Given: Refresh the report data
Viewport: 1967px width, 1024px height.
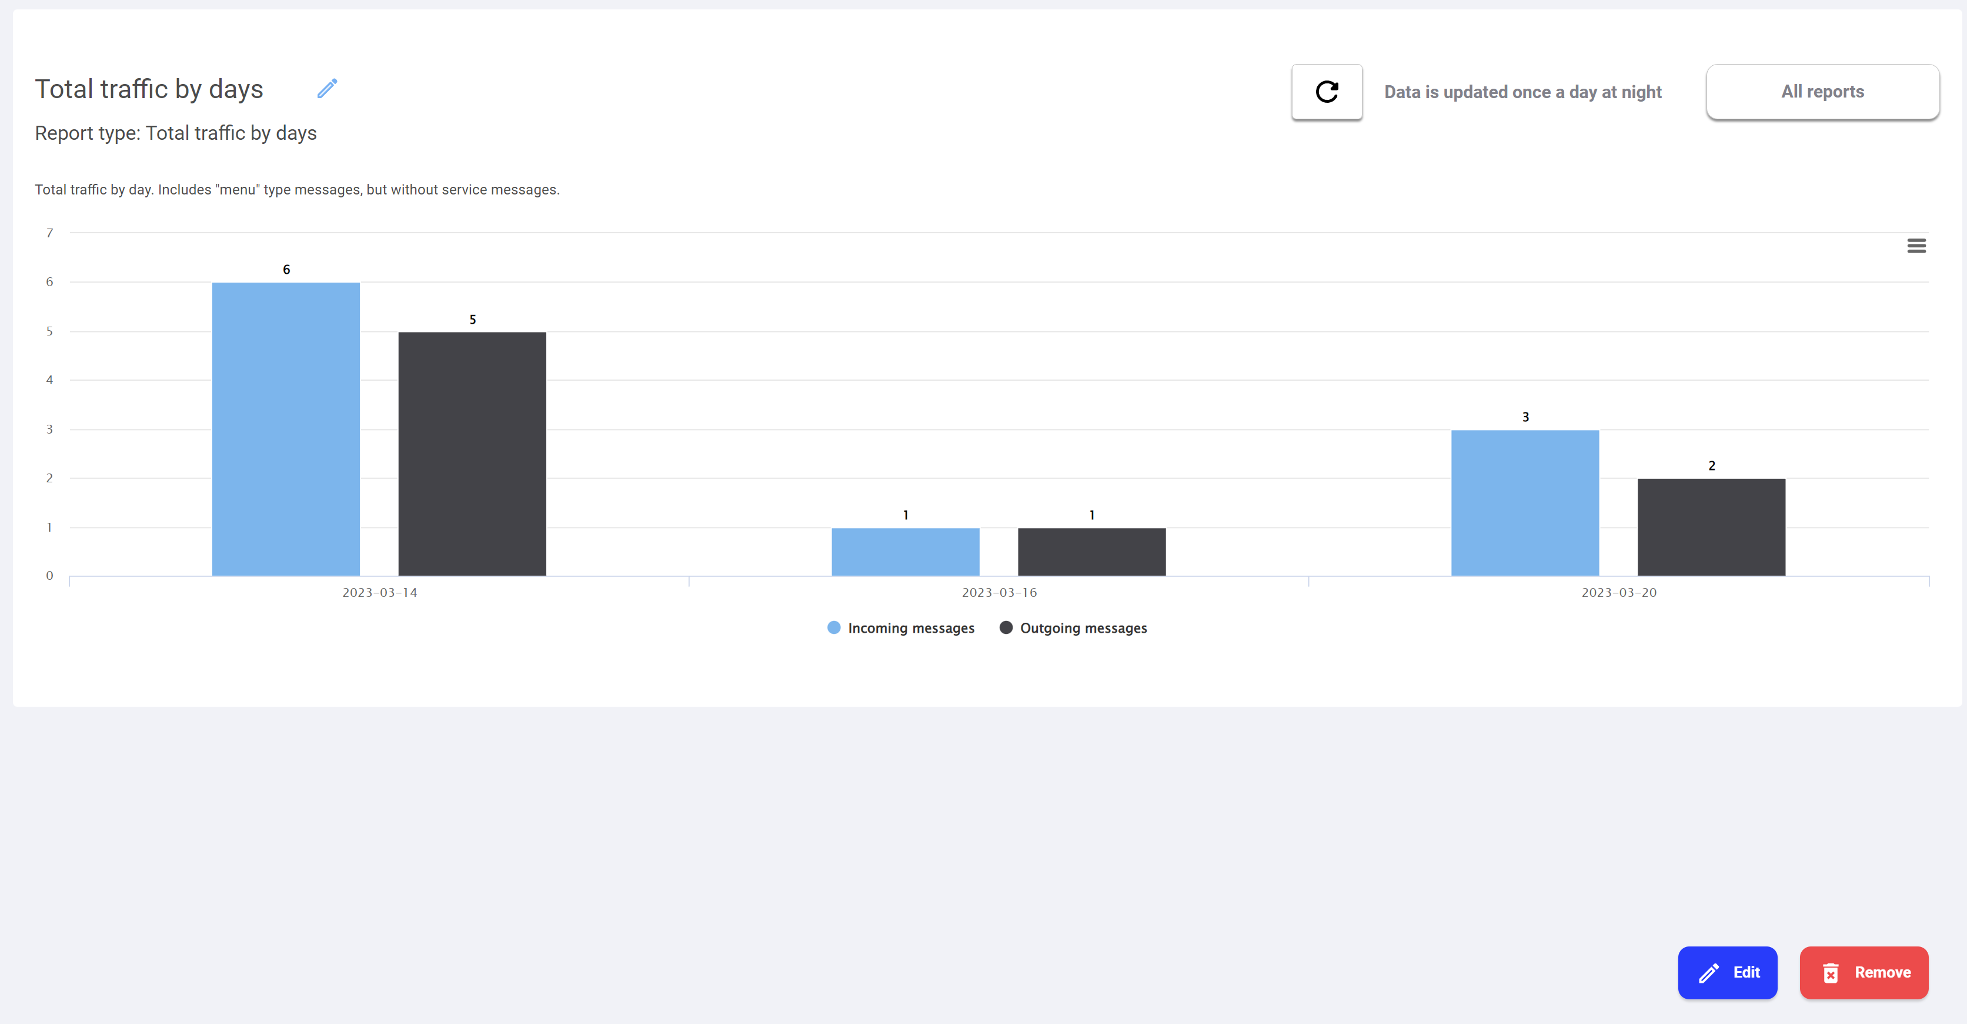Looking at the screenshot, I should pos(1327,92).
